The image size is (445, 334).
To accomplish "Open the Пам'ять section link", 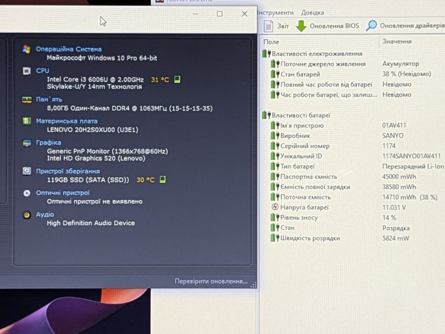I will pos(49,100).
